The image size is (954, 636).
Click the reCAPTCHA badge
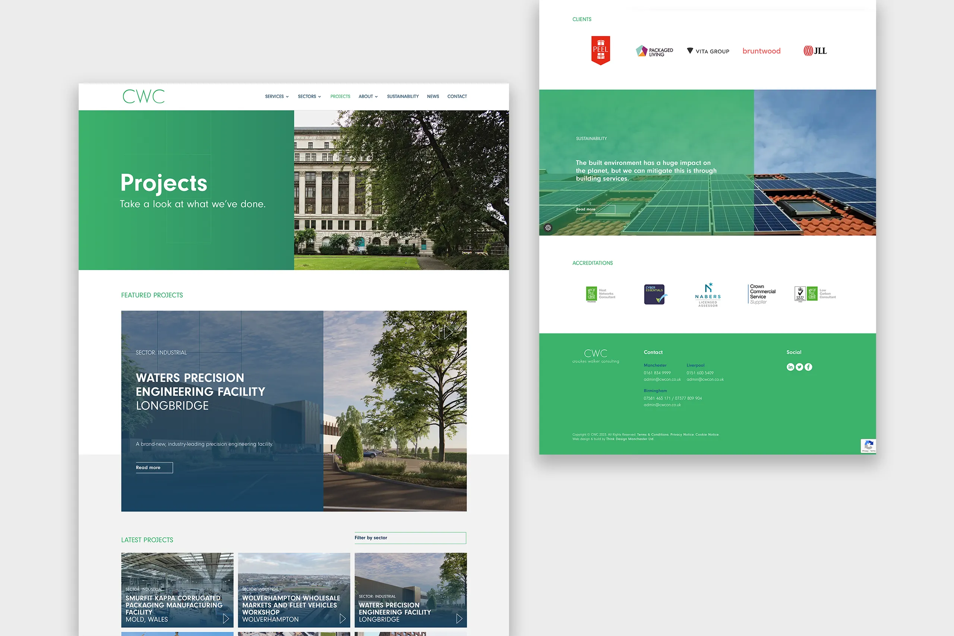click(x=868, y=446)
